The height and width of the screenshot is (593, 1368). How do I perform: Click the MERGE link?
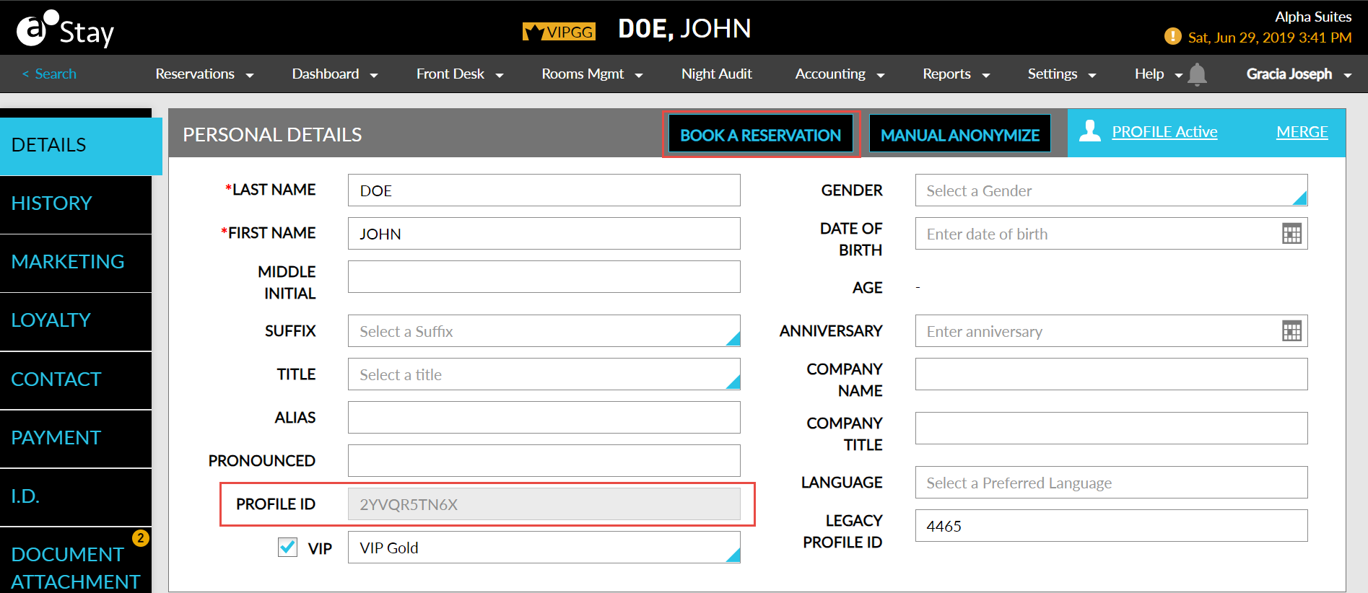pyautogui.click(x=1302, y=132)
